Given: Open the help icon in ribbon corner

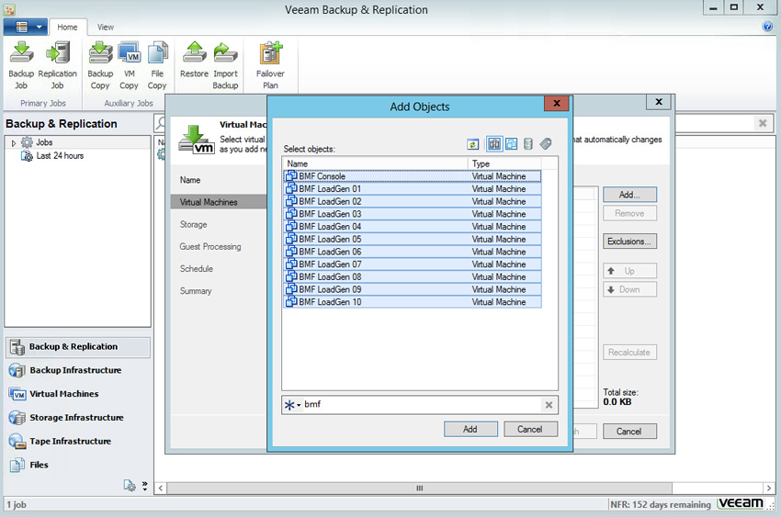Looking at the screenshot, I should click(x=767, y=27).
